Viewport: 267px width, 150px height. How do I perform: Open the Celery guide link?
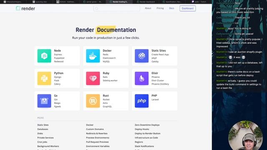coord(57,84)
